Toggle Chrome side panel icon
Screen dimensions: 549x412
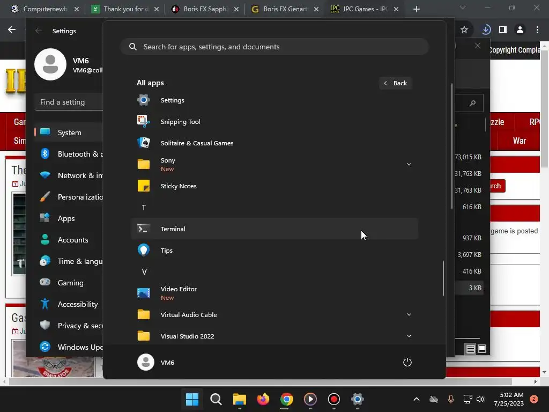point(503,30)
